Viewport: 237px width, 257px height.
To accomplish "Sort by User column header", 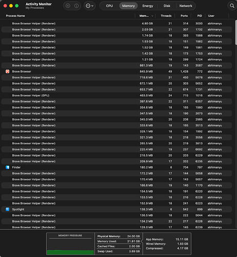I will [211, 16].
